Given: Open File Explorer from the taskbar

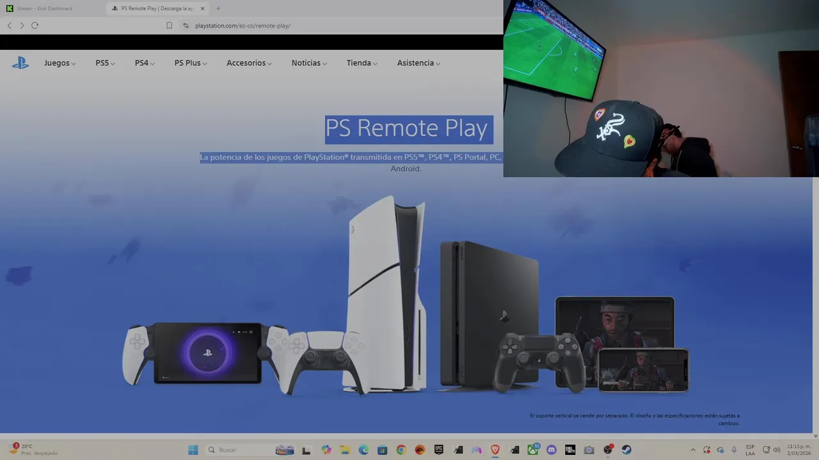Looking at the screenshot, I should pos(345,450).
